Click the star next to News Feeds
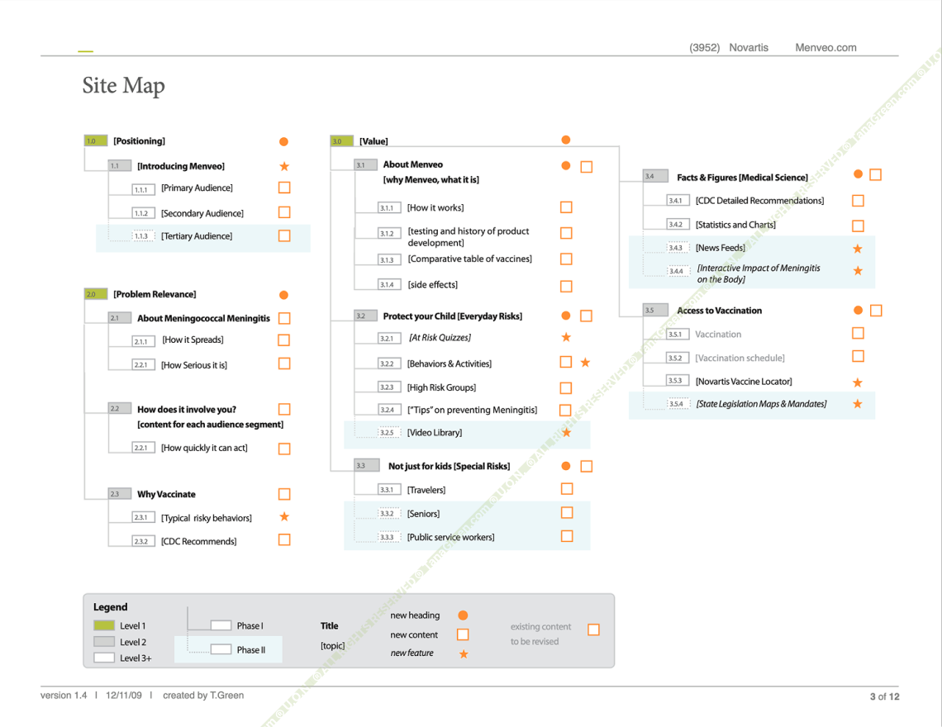942x727 pixels. [x=857, y=249]
